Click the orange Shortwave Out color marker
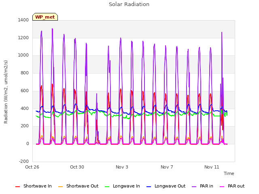 [x=60, y=187]
